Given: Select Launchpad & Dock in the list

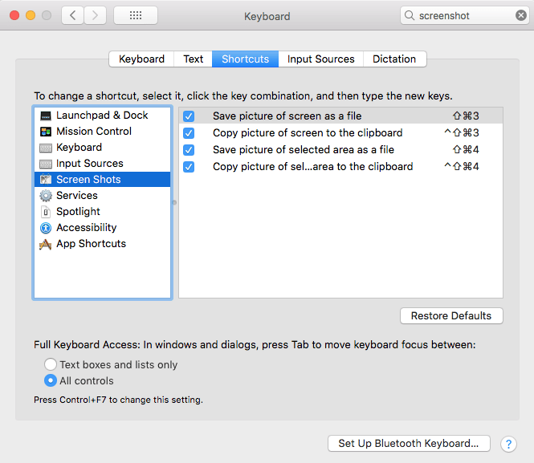Looking at the screenshot, I should (x=102, y=116).
